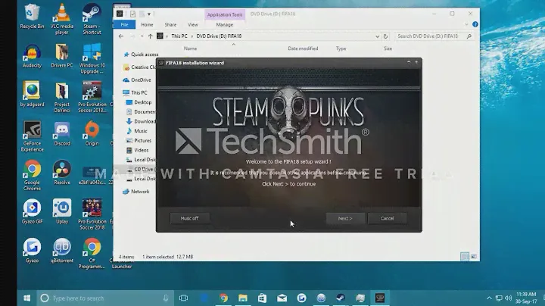Viewport: 545px width, 306px height.
Task: Click Next in FIFA18 setup wizard
Action: pyautogui.click(x=344, y=218)
